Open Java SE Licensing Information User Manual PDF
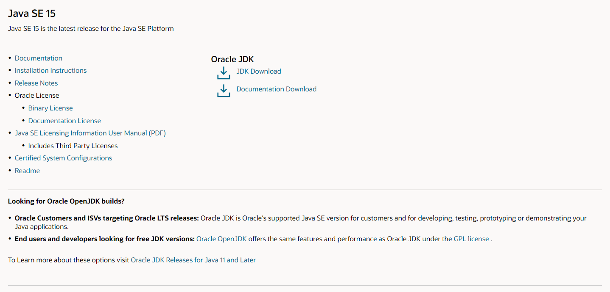The image size is (610, 292). point(90,133)
